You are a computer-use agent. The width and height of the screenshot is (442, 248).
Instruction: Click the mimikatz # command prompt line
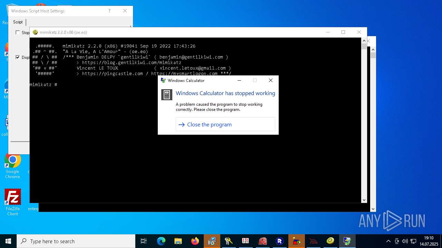(x=44, y=84)
